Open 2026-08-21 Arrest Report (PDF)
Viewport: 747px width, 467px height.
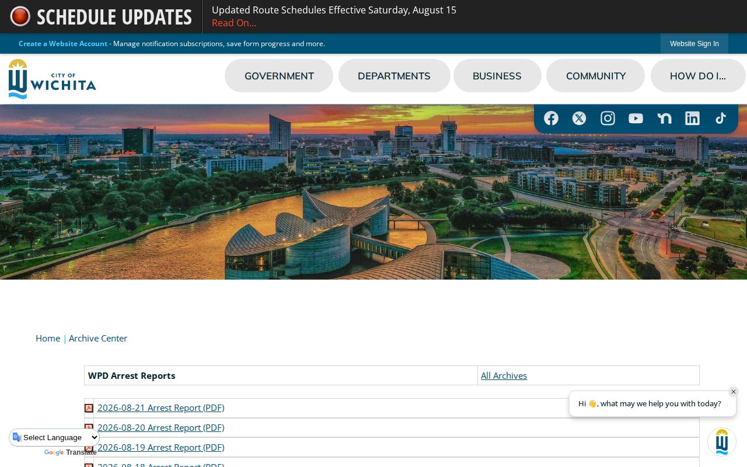click(160, 407)
